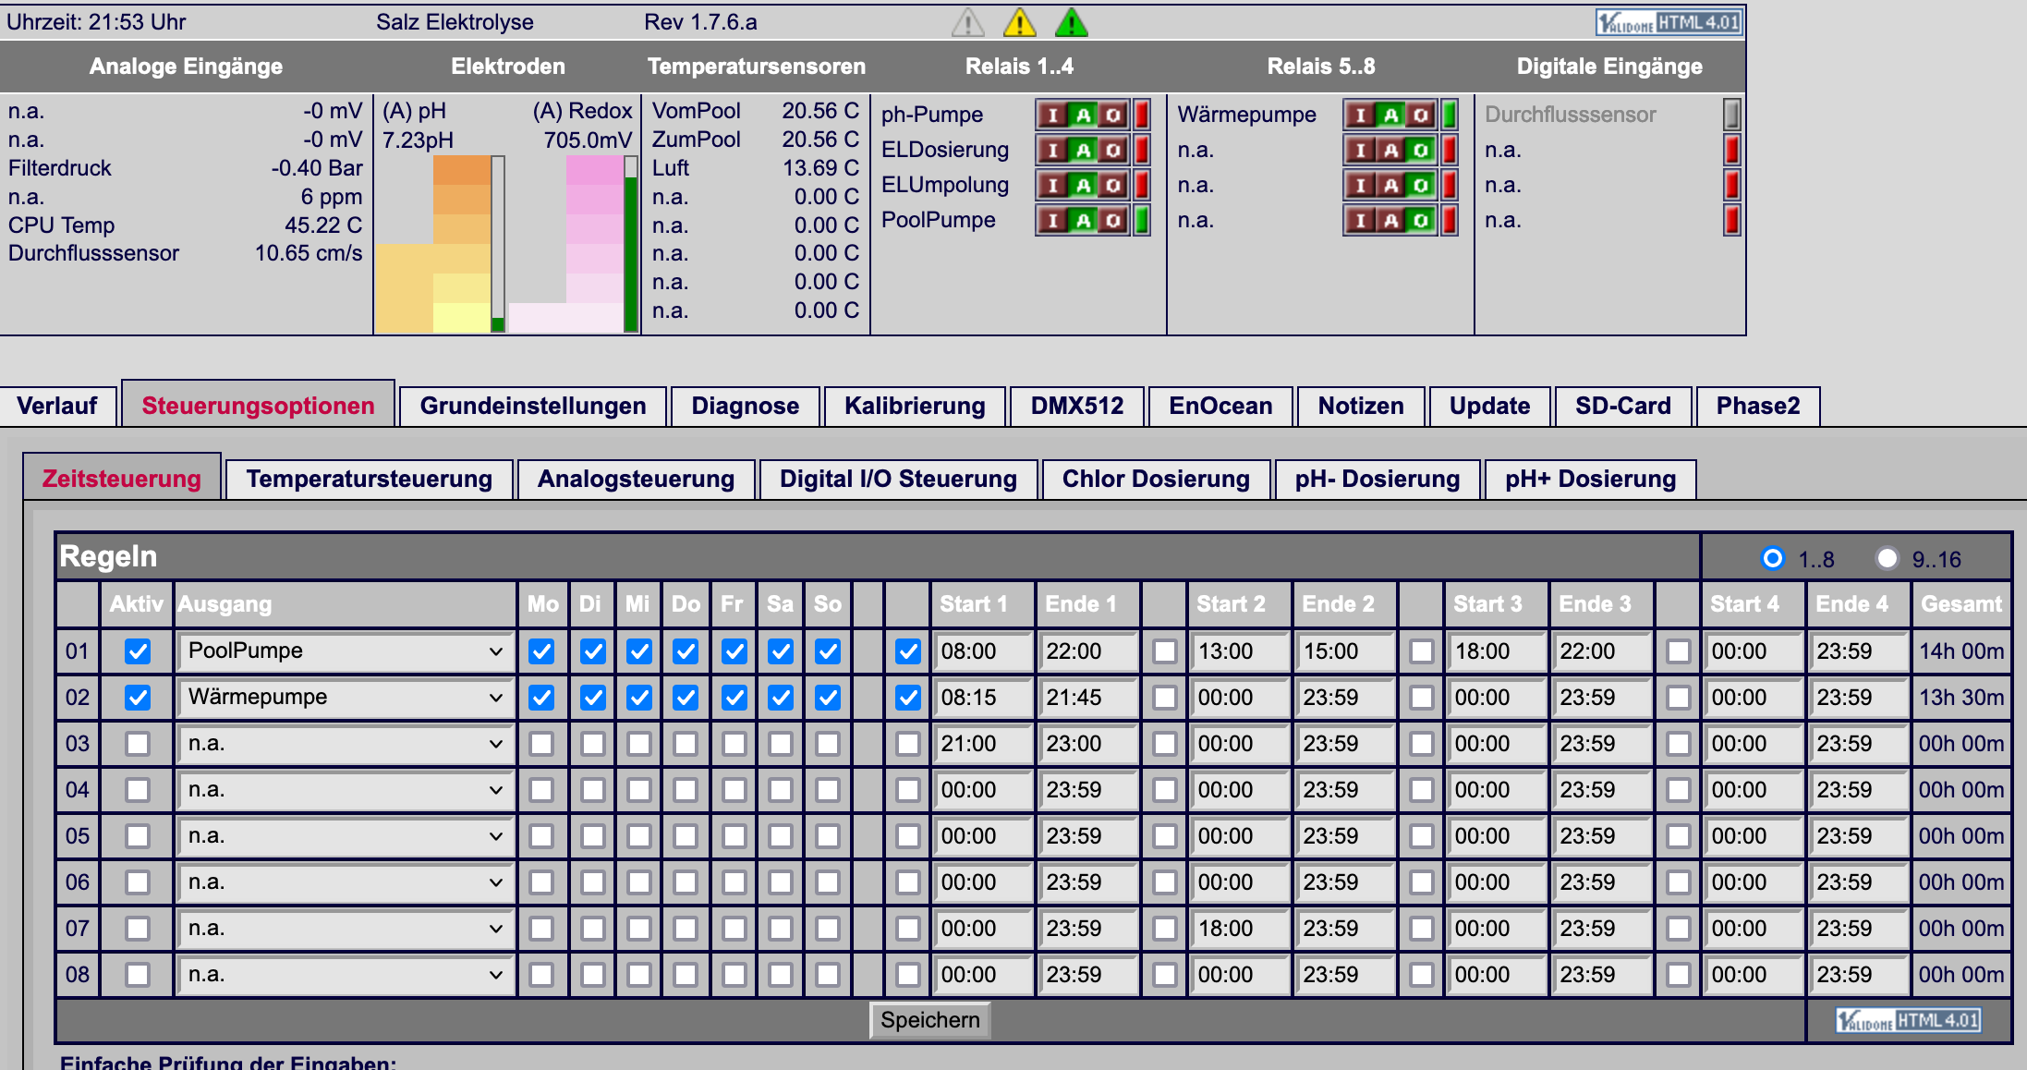Set PoolPumpe relay to A (auto)
Viewport: 2027px width, 1070px height.
1083,220
